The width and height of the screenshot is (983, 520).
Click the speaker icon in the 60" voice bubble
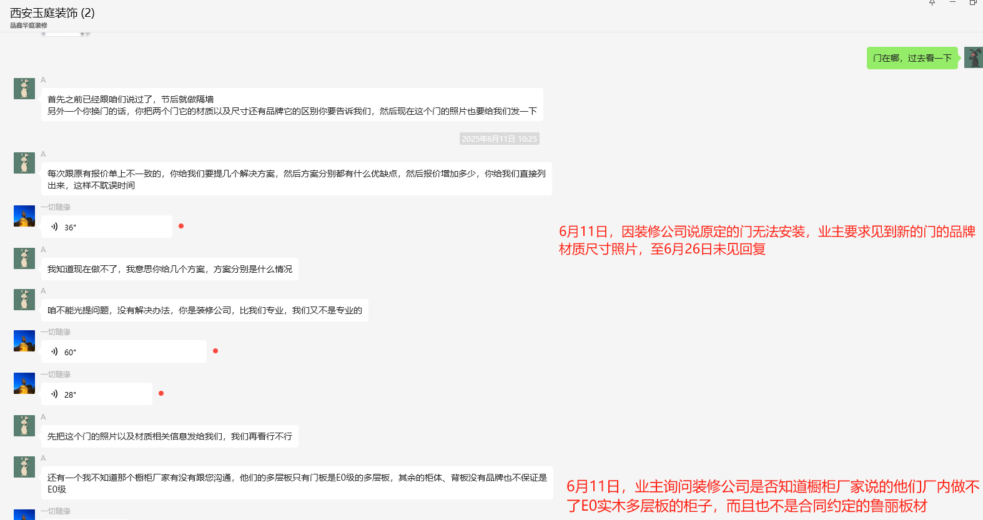point(54,351)
